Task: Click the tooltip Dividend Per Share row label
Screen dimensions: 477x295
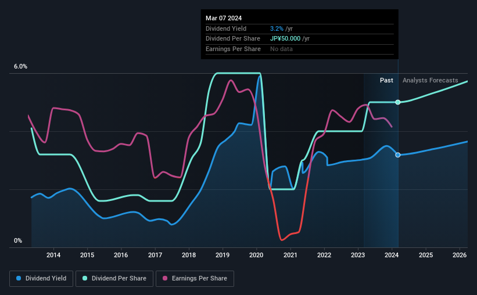Action: (233, 39)
